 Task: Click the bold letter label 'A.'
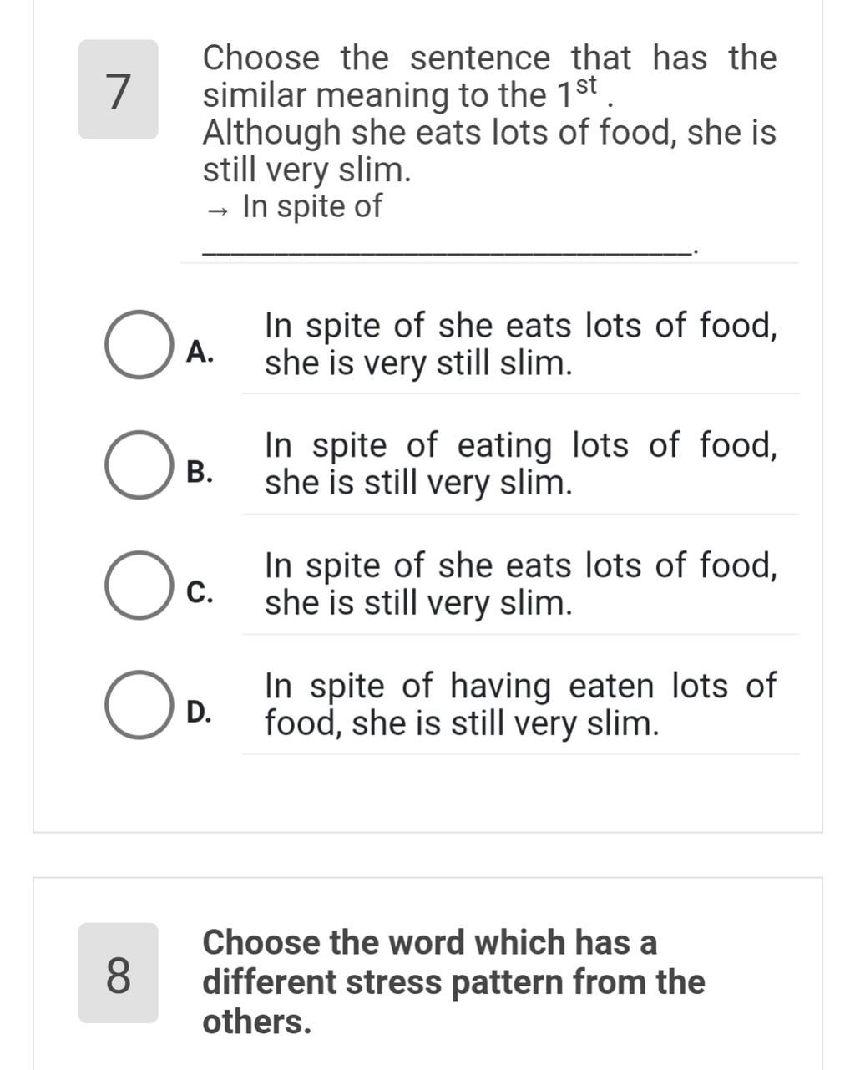pyautogui.click(x=200, y=352)
